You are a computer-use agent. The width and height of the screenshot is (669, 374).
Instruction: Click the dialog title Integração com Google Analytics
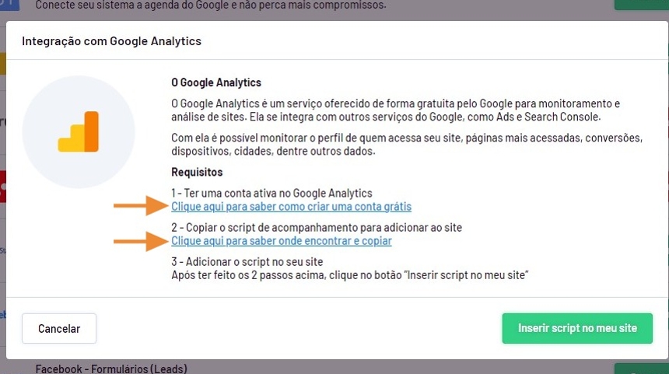pyautogui.click(x=111, y=40)
